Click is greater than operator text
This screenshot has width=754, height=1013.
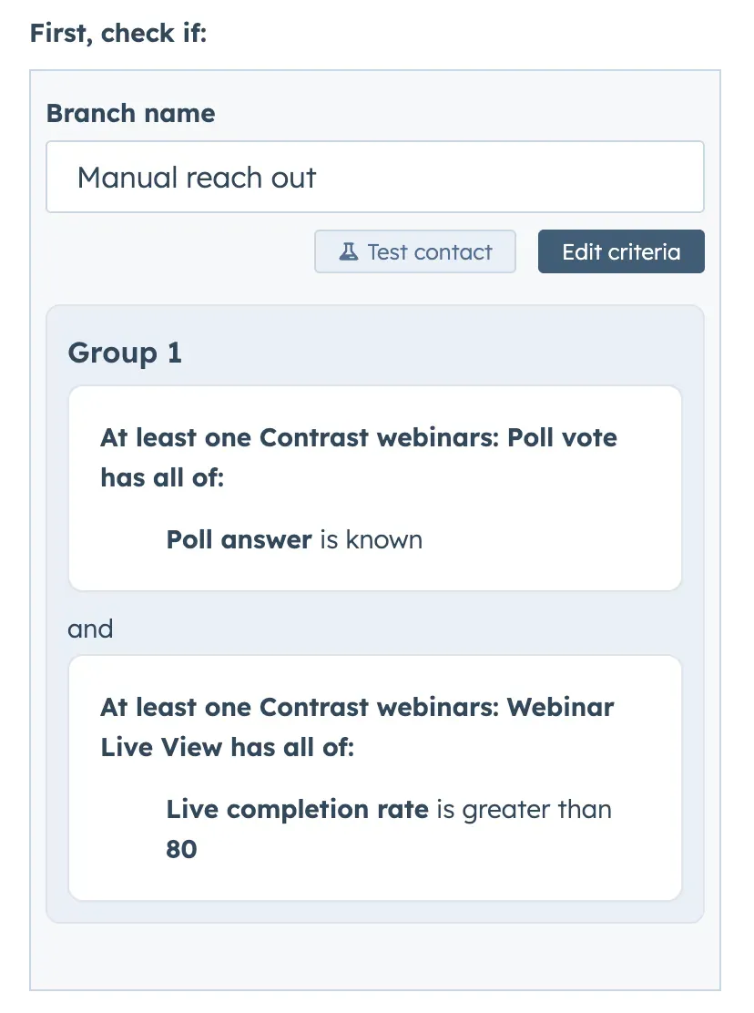tap(524, 809)
